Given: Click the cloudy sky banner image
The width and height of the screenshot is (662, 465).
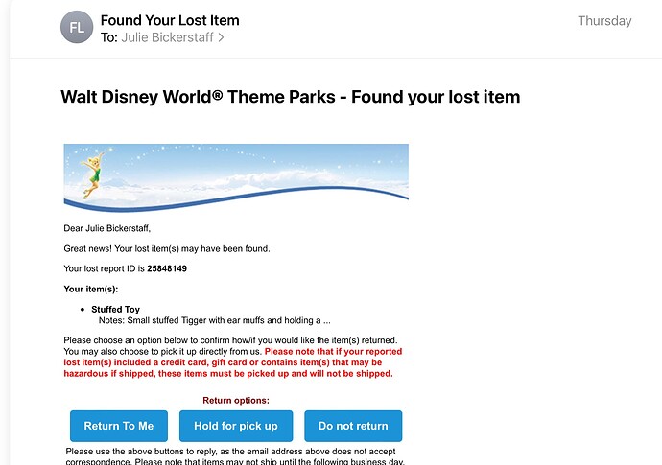Looking at the screenshot, I should point(236,177).
